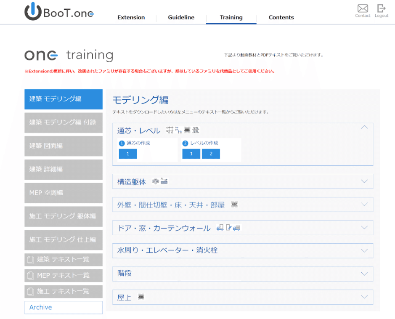The height and width of the screenshot is (319, 395).
Task: Expand the 水周り・エレベーター・消火栓 section
Action: pyautogui.click(x=364, y=250)
